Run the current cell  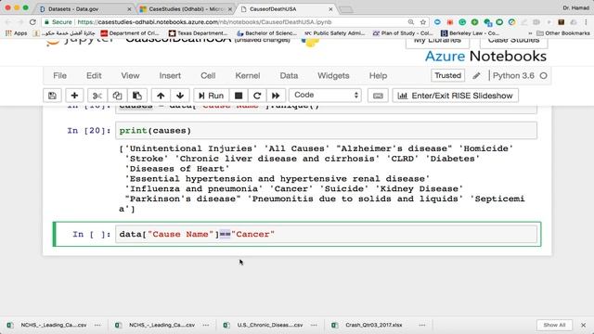pyautogui.click(x=211, y=96)
